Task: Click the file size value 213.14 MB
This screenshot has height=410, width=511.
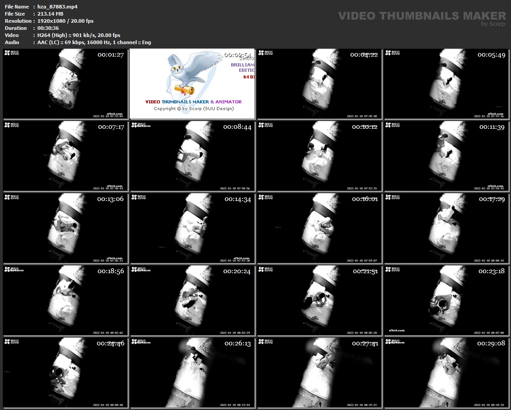Action: (50, 14)
